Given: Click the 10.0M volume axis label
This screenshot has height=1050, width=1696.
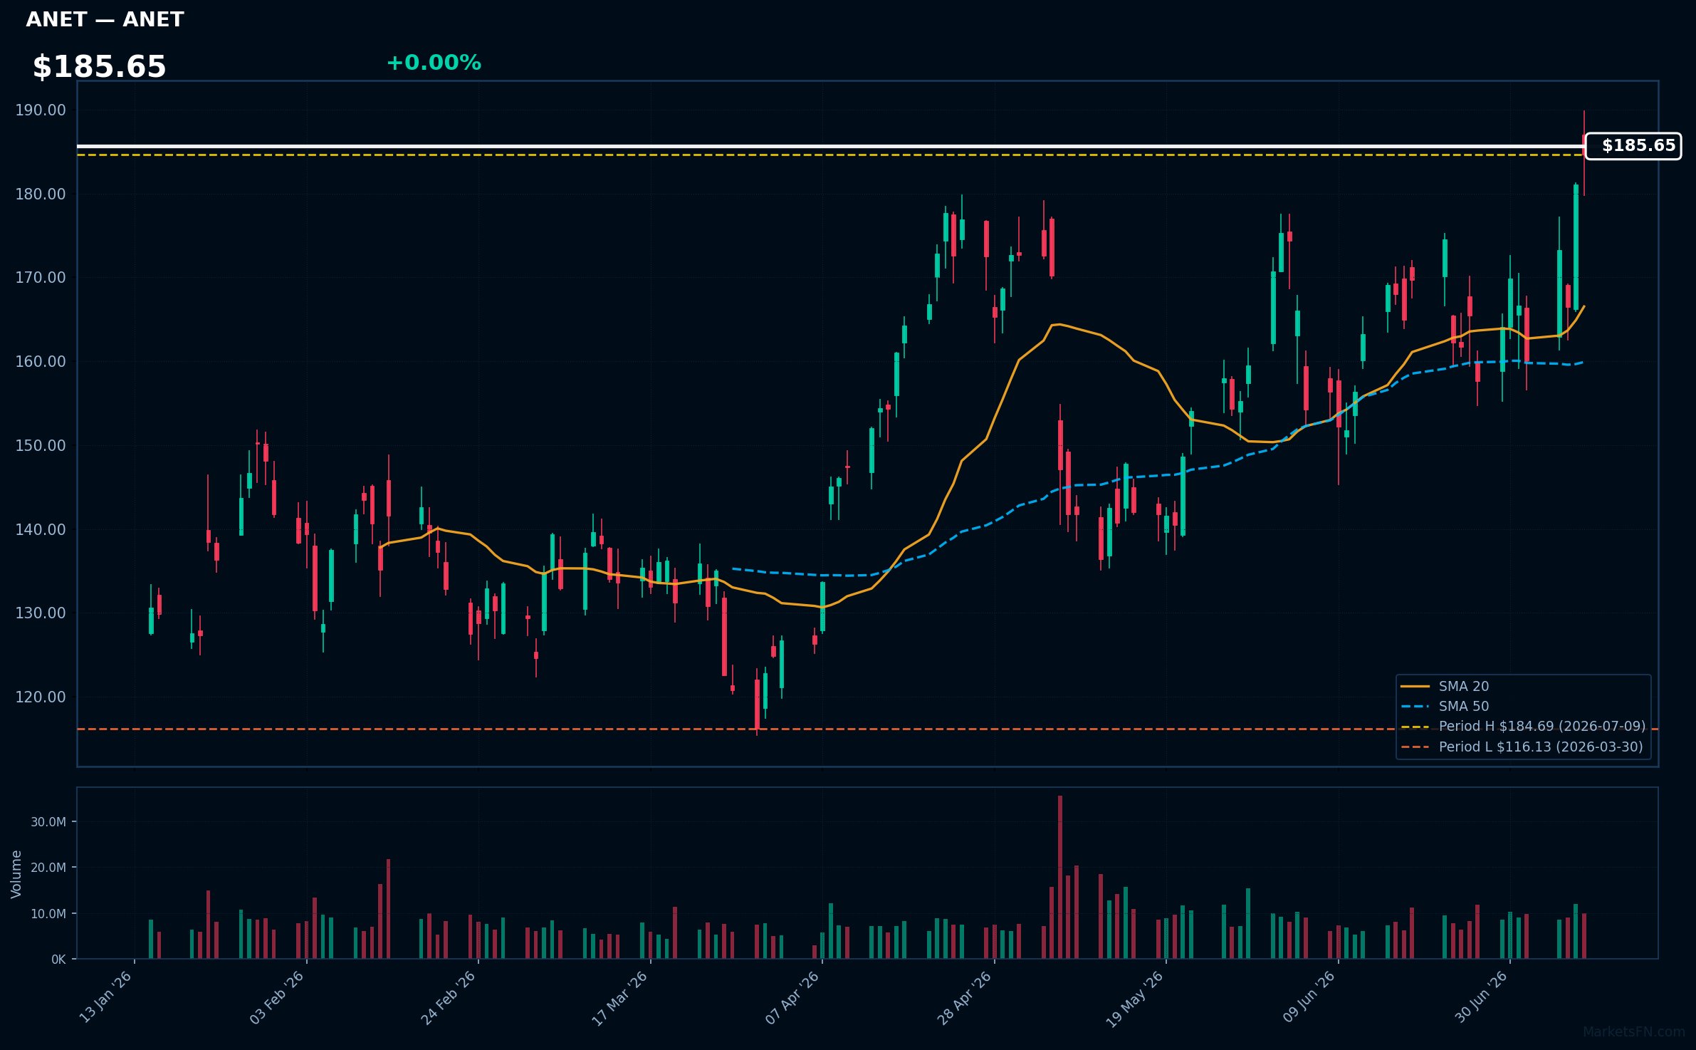Looking at the screenshot, I should tap(48, 914).
